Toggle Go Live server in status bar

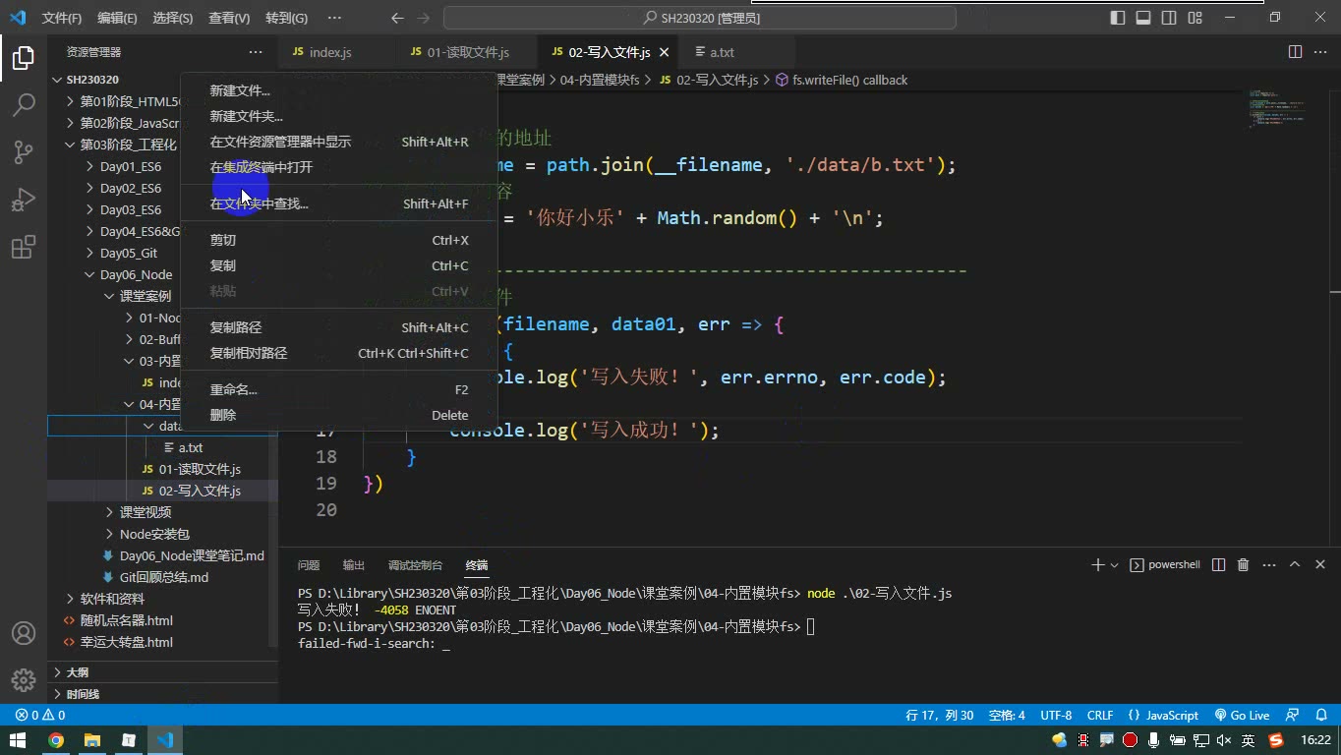[x=1242, y=715]
